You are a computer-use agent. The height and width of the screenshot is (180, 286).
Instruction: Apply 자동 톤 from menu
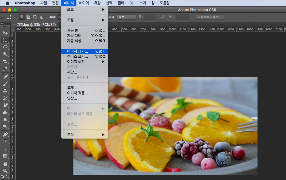coord(85,30)
